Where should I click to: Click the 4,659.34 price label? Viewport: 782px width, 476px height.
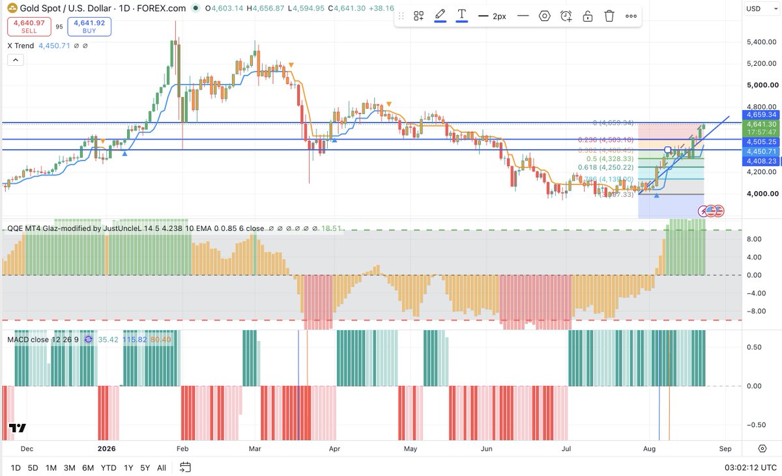[761, 114]
